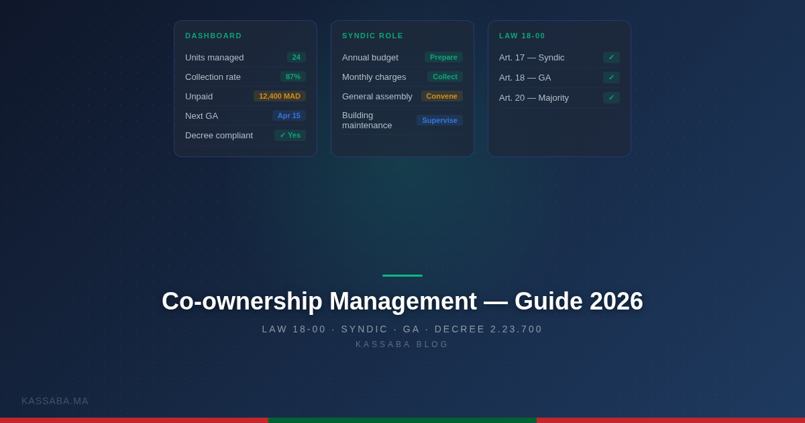The height and width of the screenshot is (423, 805).
Task: Click the Art. 17 Syndic checkmark
Action: (611, 57)
